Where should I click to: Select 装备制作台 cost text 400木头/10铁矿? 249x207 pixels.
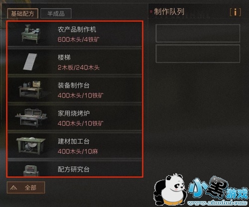point(81,96)
